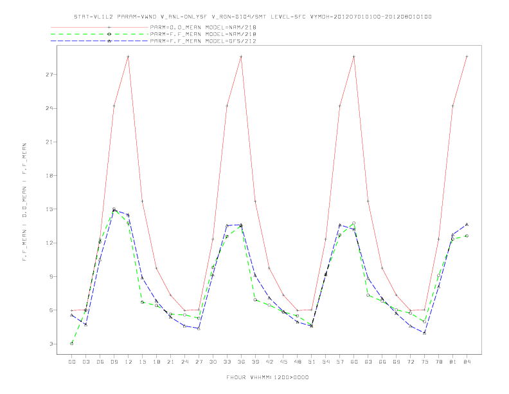
Task: Select the legend entry MODEL=GFS/212
Action: coord(203,41)
